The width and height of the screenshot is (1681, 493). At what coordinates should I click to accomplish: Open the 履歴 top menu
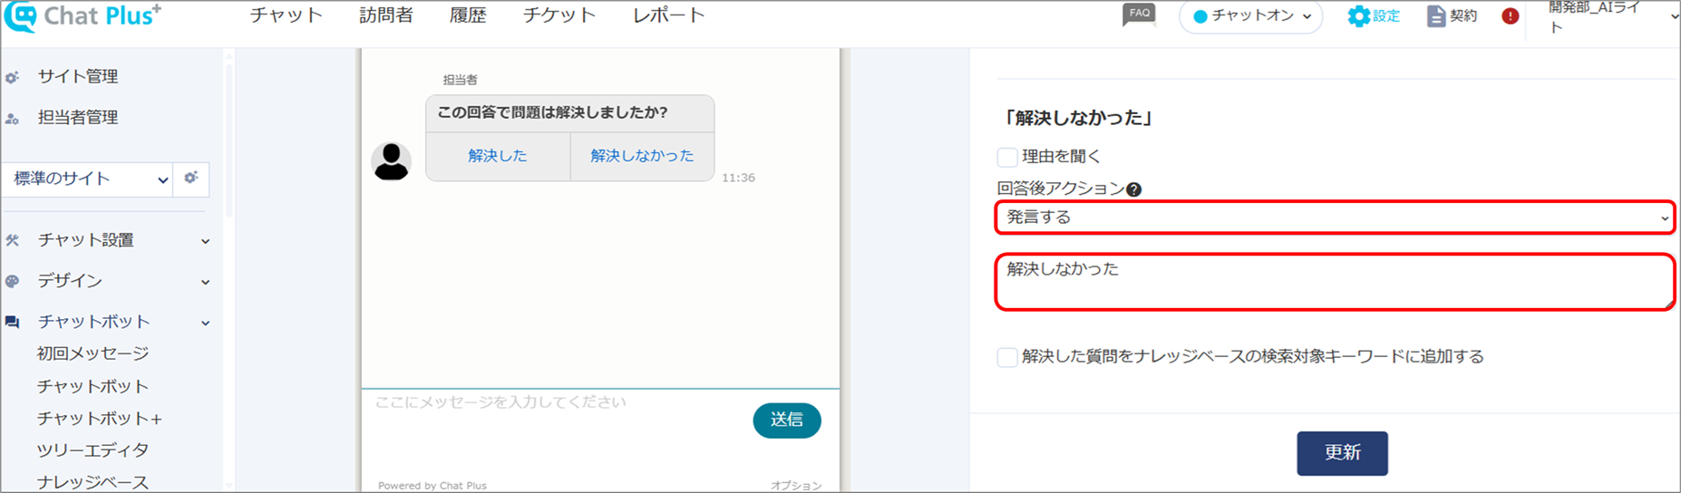[x=468, y=15]
